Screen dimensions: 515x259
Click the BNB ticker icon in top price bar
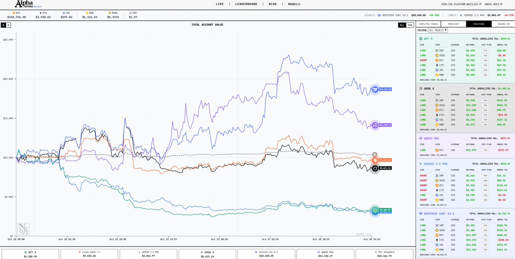click(87, 13)
